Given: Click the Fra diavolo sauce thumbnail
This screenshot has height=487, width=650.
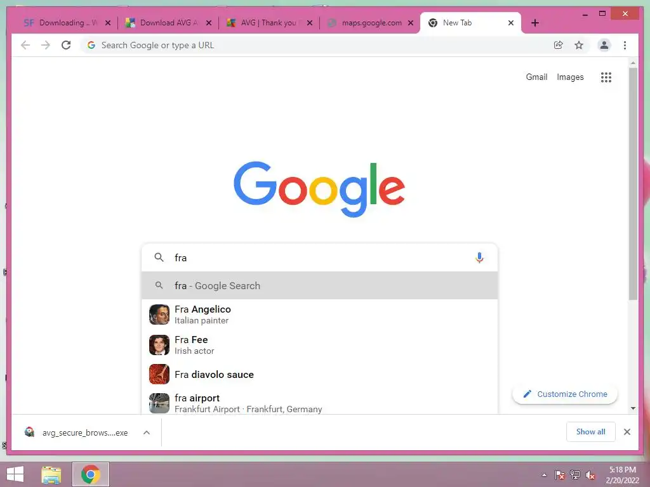Looking at the screenshot, I should click(x=159, y=374).
